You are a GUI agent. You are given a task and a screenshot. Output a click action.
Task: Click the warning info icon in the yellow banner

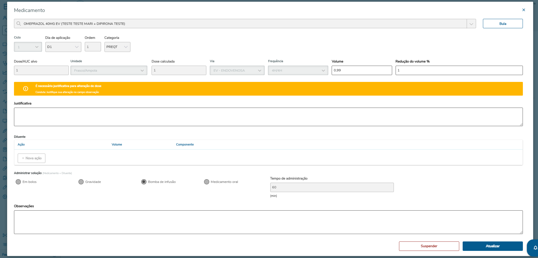point(26,89)
